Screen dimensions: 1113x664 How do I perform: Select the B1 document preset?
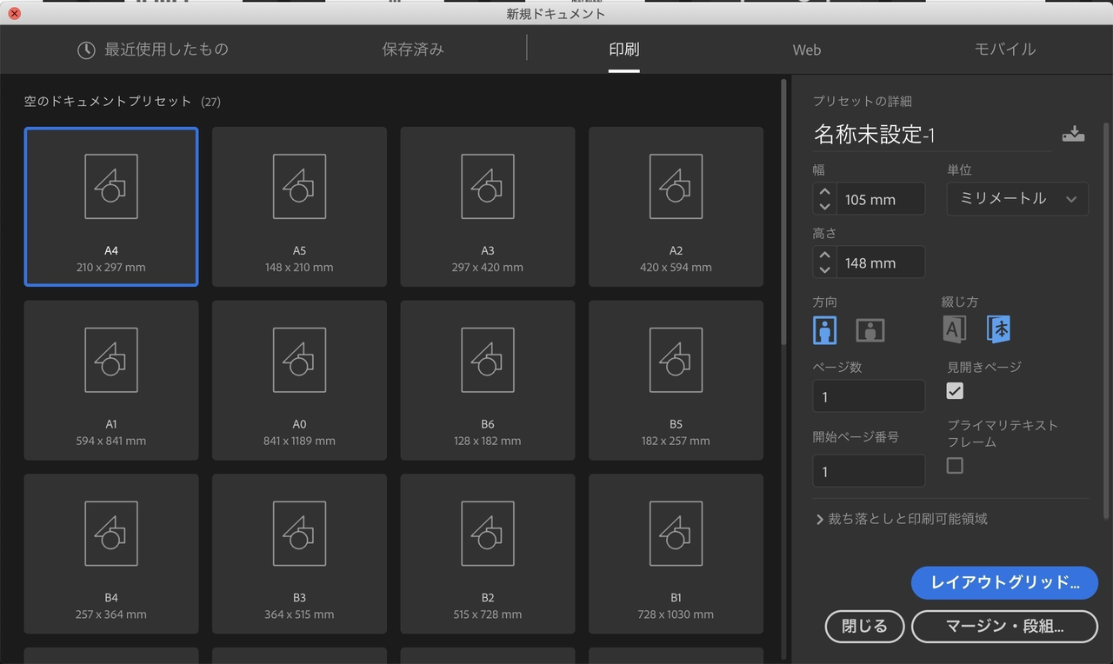676,554
